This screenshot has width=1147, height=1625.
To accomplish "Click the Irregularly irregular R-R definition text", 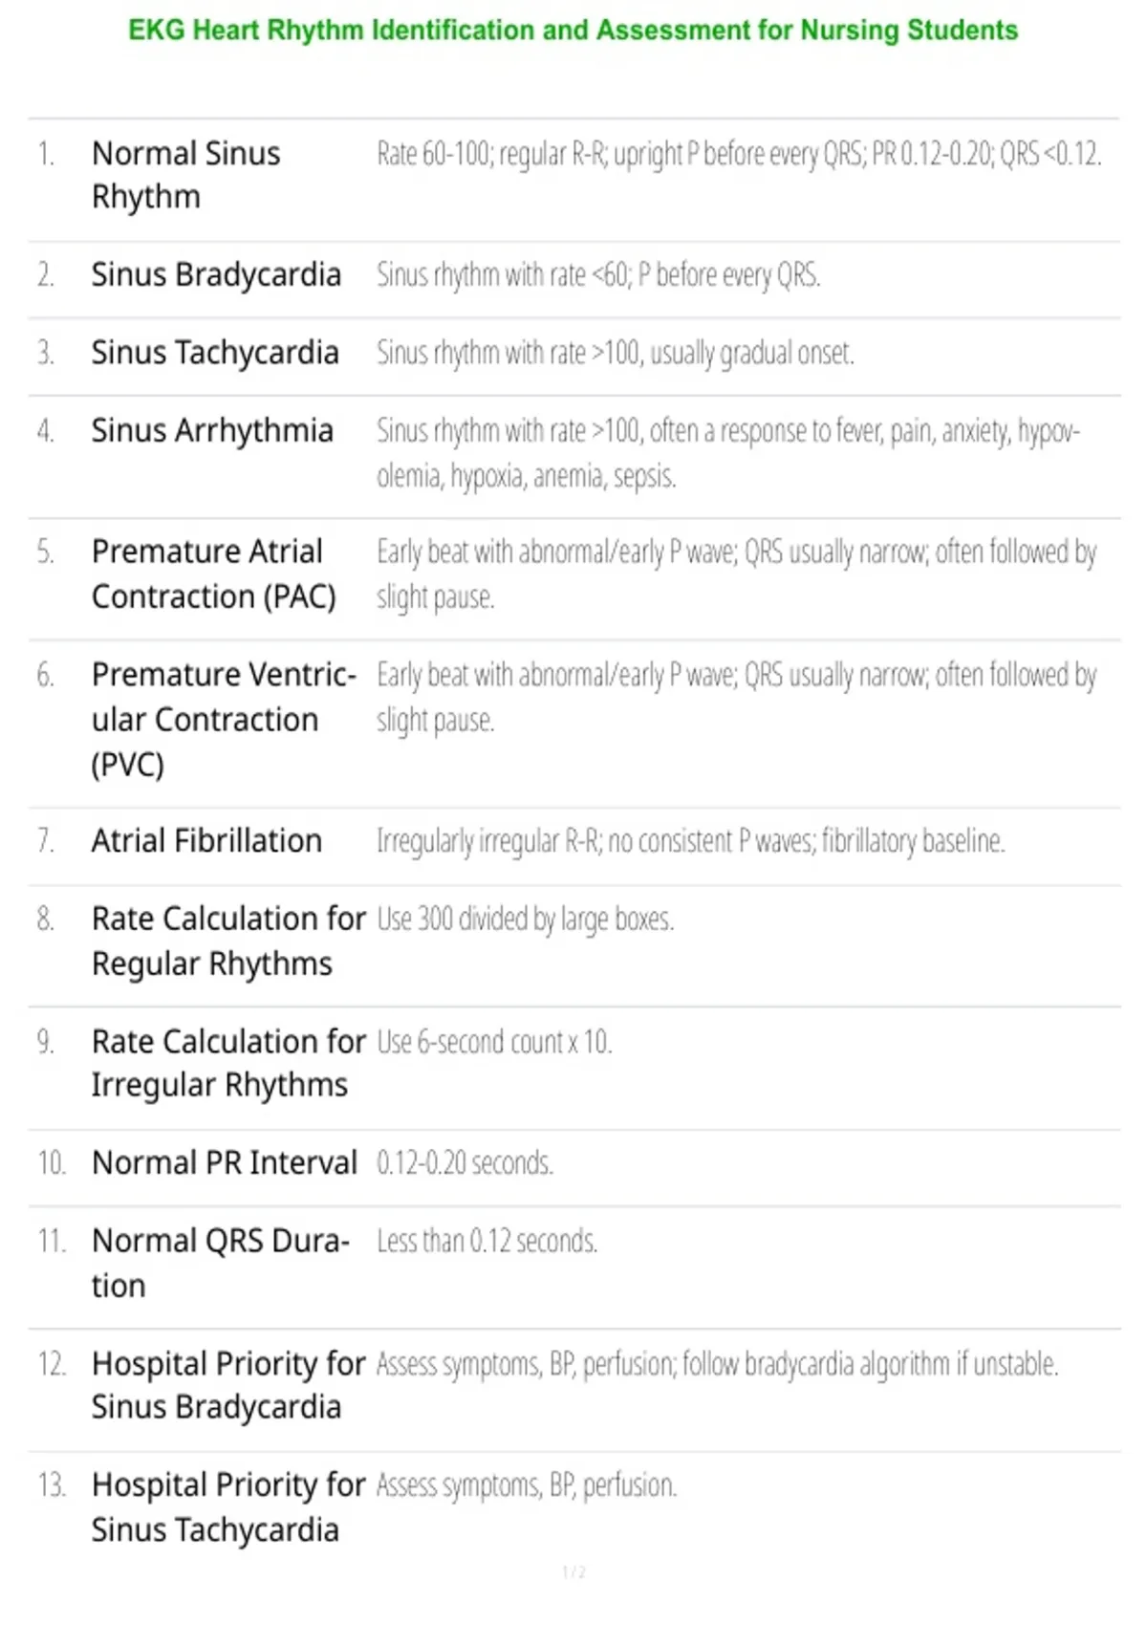I will (x=690, y=841).
